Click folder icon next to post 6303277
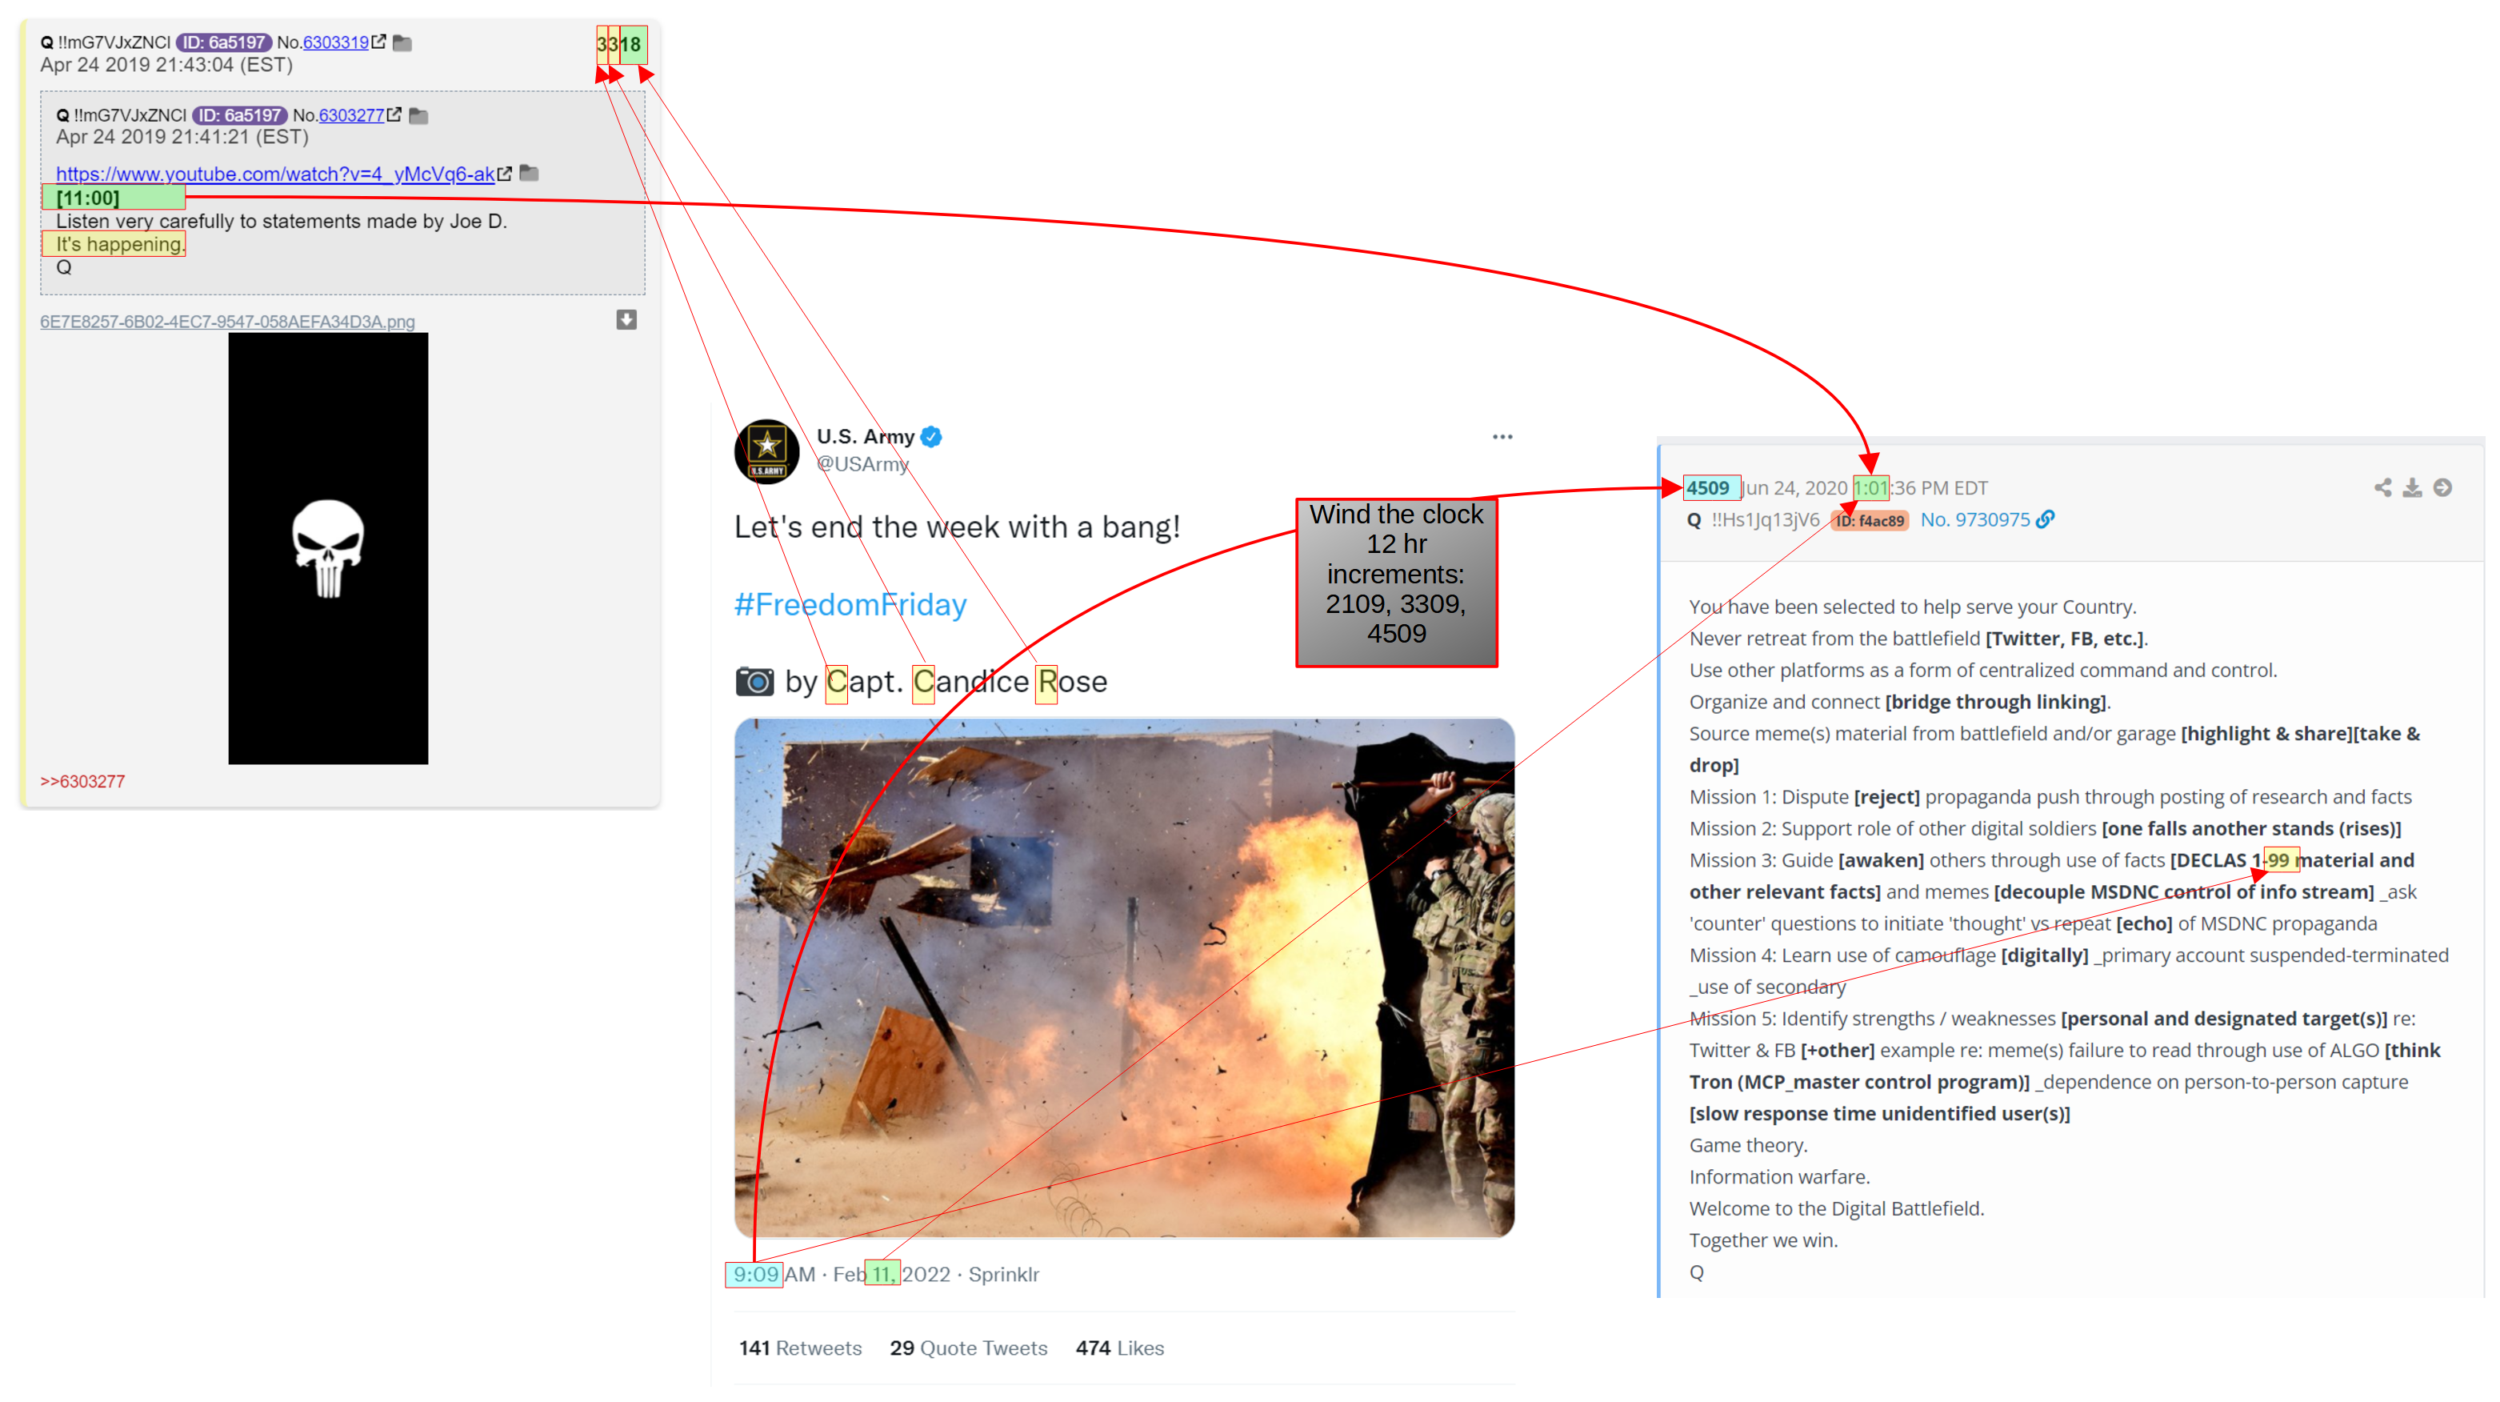Image resolution: width=2500 pixels, height=1402 pixels. [418, 115]
